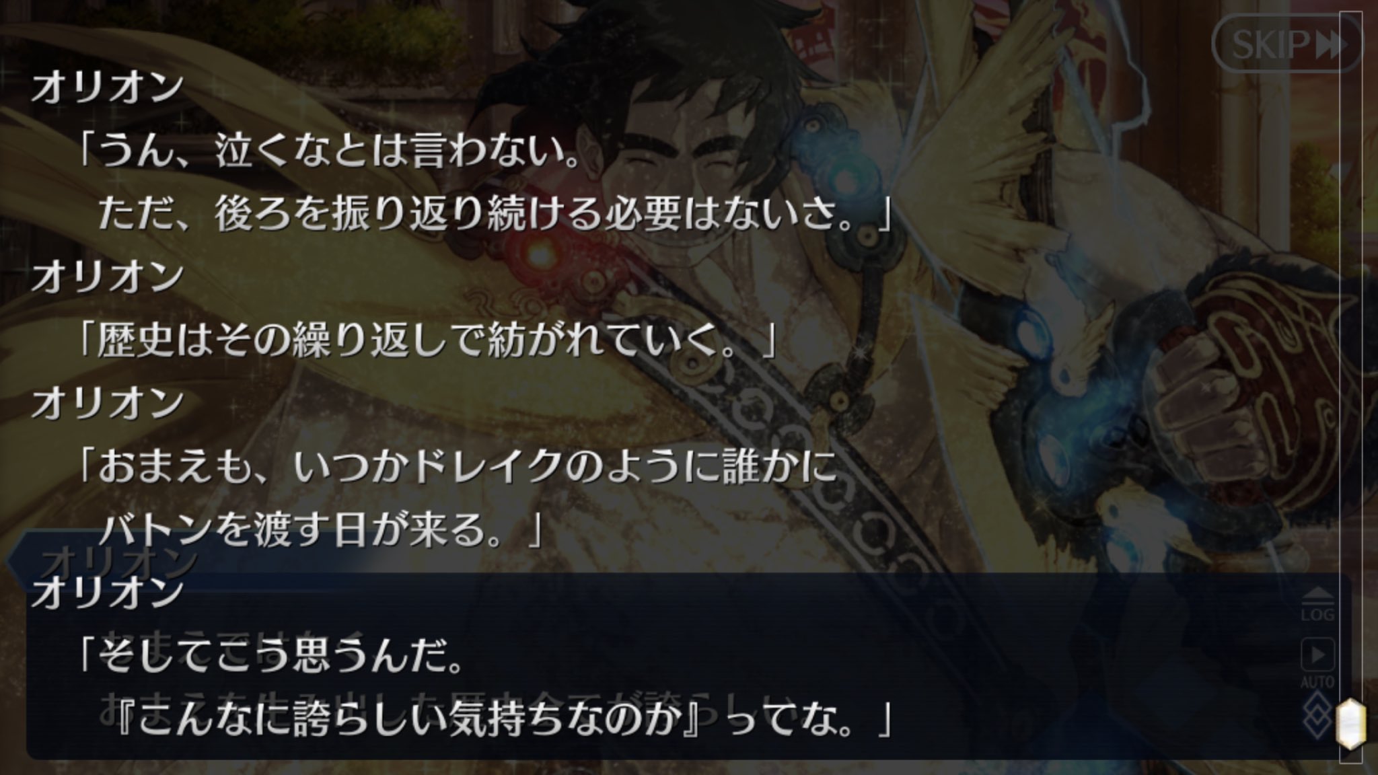
Task: Toggle AUTO play mode
Action: (1317, 663)
